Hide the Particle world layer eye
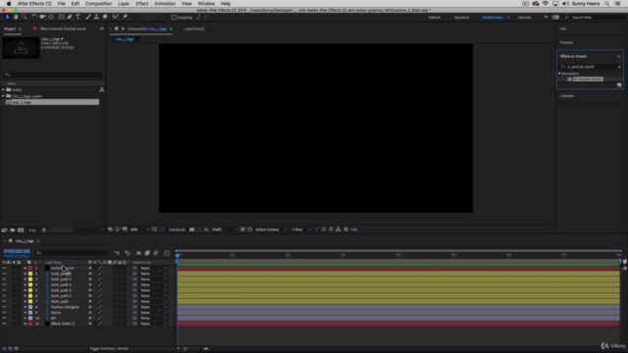The image size is (628, 353). [4, 268]
